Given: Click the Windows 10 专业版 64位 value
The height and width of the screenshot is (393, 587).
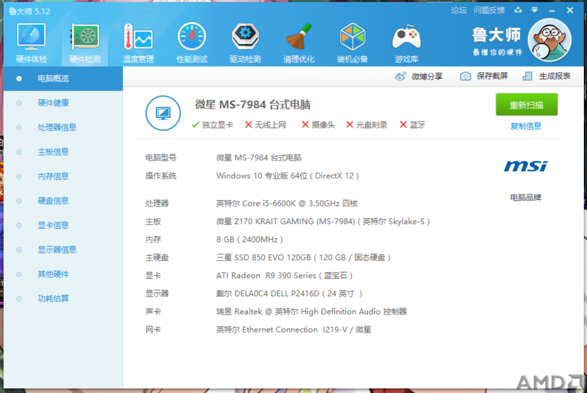Looking at the screenshot, I should tap(287, 176).
